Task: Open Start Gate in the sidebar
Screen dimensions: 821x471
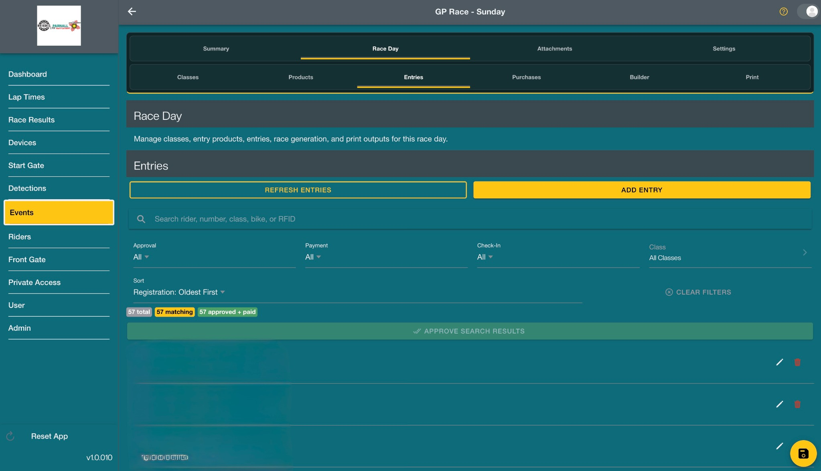Action: click(59, 166)
